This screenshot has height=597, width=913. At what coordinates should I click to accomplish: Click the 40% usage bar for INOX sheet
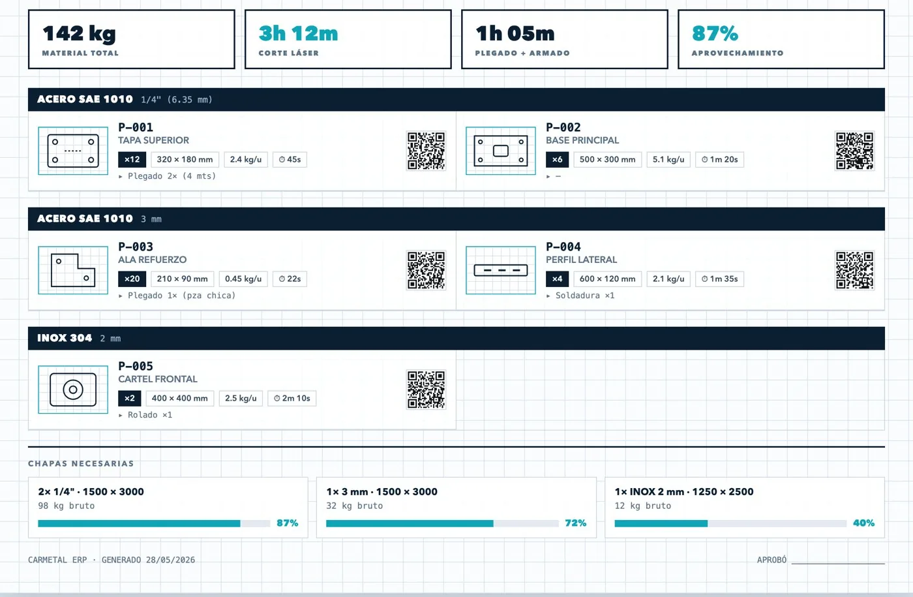click(x=730, y=523)
